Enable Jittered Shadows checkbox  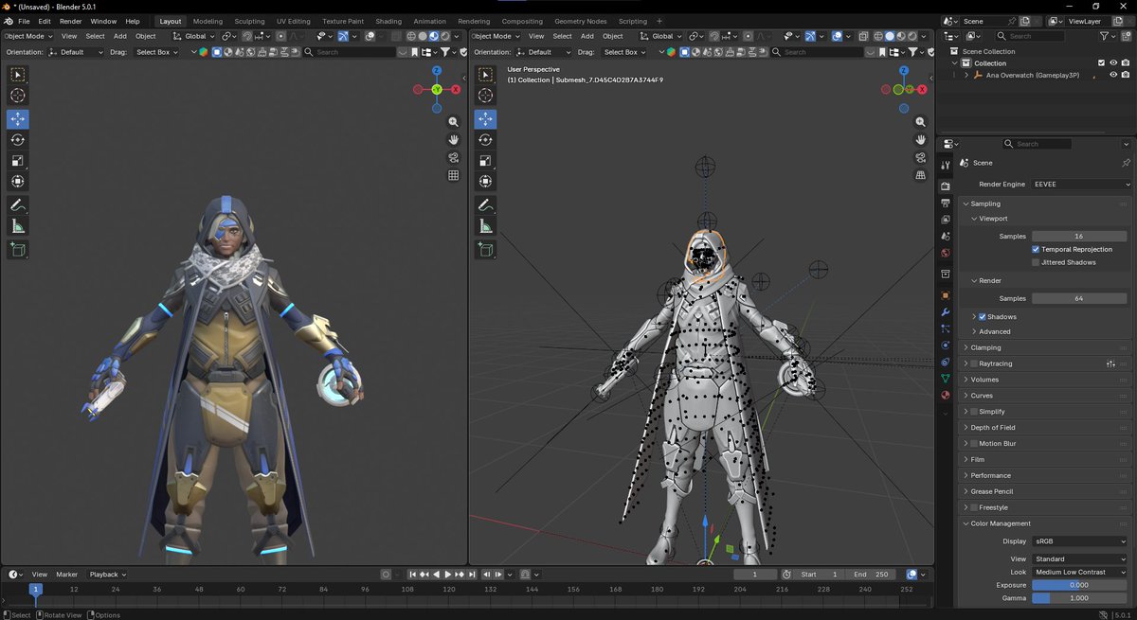coord(1036,262)
